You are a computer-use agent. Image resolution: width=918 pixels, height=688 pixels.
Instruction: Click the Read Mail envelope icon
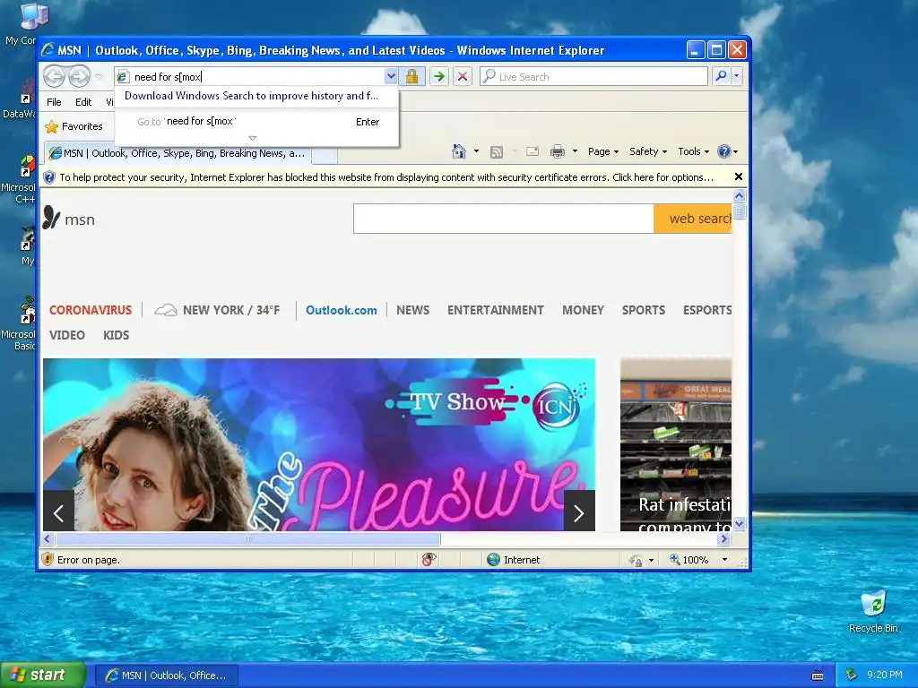[533, 151]
